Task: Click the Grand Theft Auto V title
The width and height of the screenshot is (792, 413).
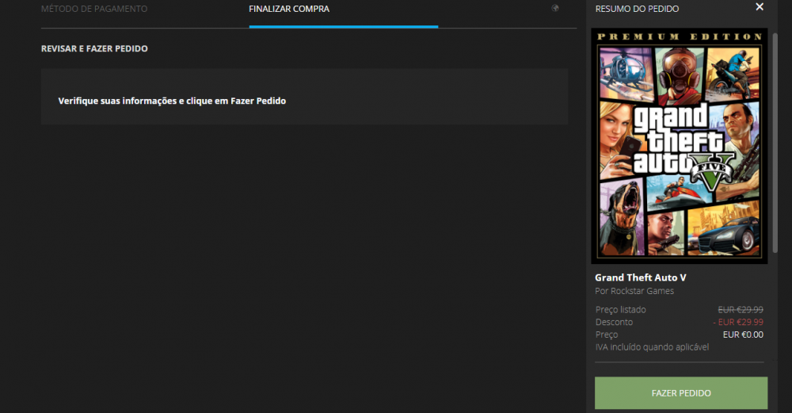Action: [x=641, y=277]
